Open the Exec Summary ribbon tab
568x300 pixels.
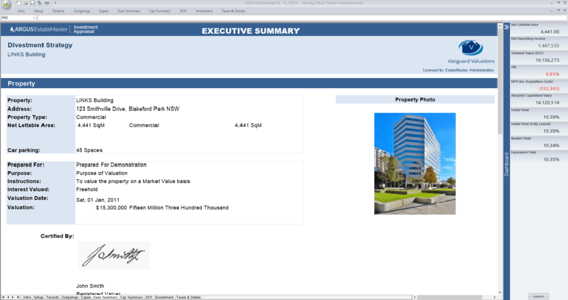128,11
